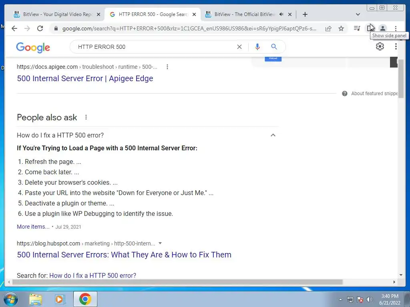This screenshot has height=307, width=410.
Task: Reload the current page
Action: [x=40, y=28]
